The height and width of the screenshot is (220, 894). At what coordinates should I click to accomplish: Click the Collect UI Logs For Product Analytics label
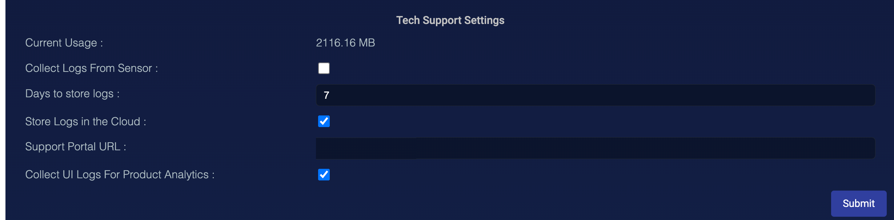(120, 175)
